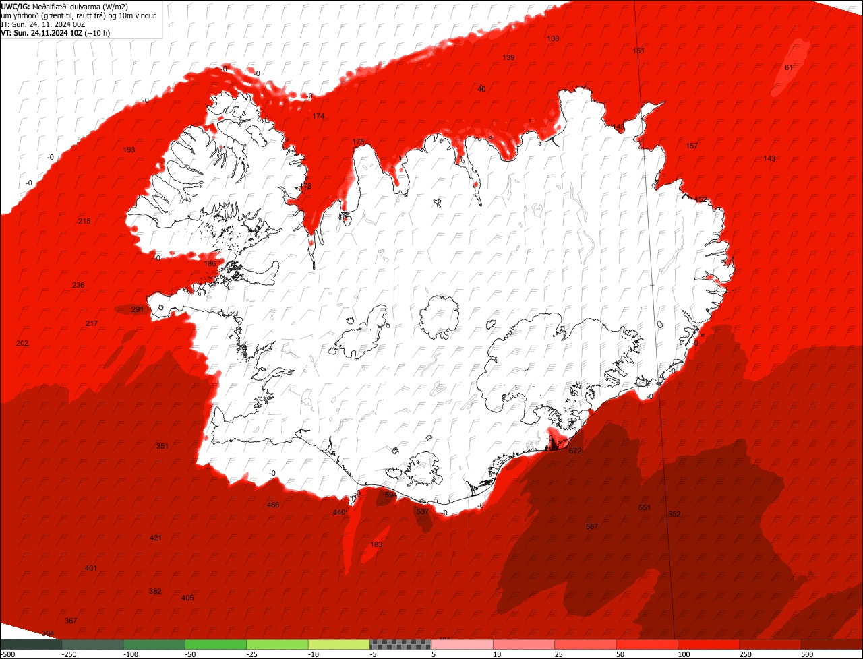The image size is (863, 659).
Task: Click the map value '157' off the northeast coast
Action: (x=692, y=146)
